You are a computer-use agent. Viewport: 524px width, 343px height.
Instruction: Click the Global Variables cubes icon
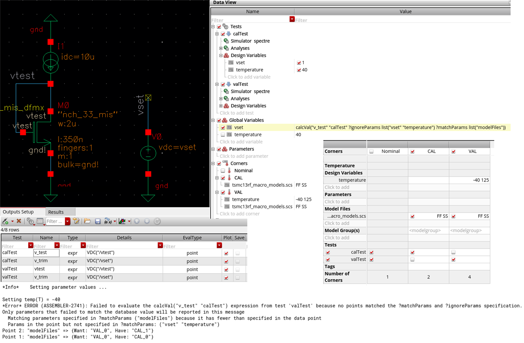pos(225,120)
